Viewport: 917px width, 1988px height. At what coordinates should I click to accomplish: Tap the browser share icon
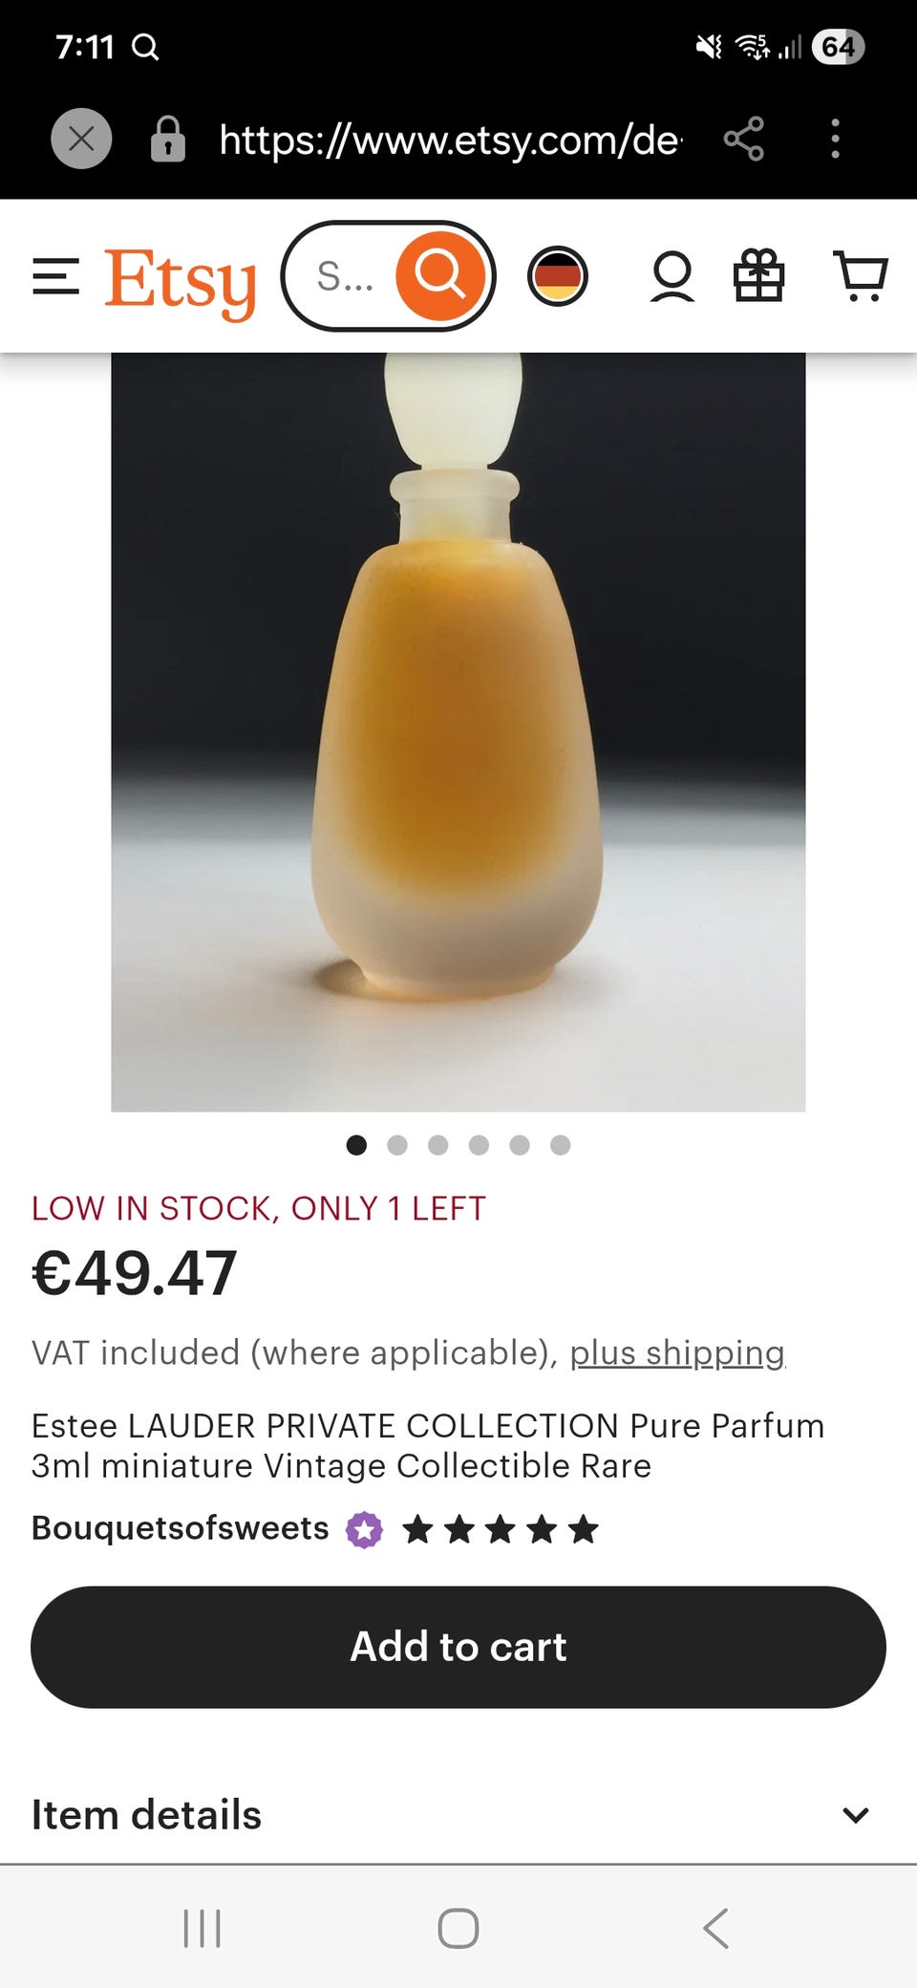(x=744, y=140)
